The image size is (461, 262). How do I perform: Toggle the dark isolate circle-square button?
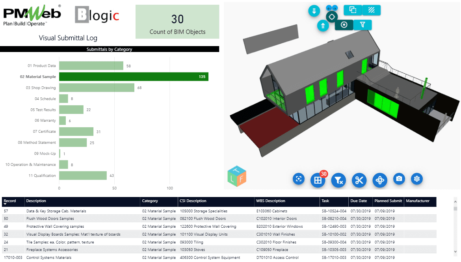click(344, 25)
